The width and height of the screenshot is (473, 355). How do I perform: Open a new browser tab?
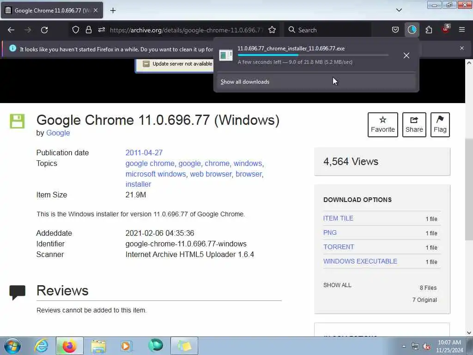113,11
